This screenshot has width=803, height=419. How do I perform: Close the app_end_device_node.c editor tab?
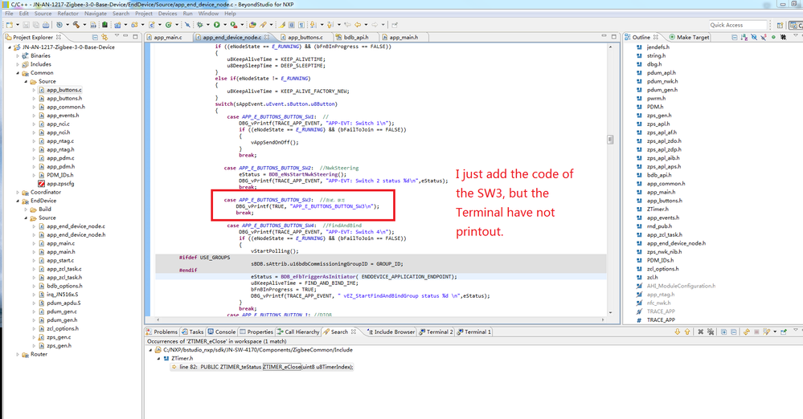point(267,38)
